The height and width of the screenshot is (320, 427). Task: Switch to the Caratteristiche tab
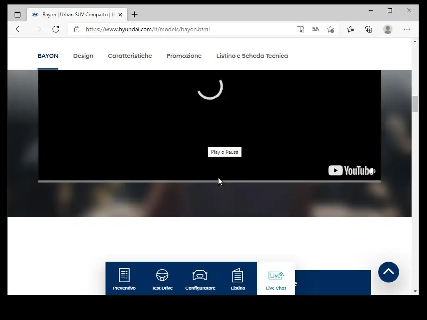click(x=130, y=56)
